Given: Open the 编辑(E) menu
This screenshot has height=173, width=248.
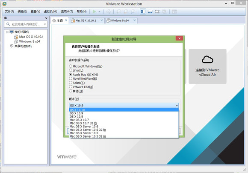Looking at the screenshot, I should (22, 12).
